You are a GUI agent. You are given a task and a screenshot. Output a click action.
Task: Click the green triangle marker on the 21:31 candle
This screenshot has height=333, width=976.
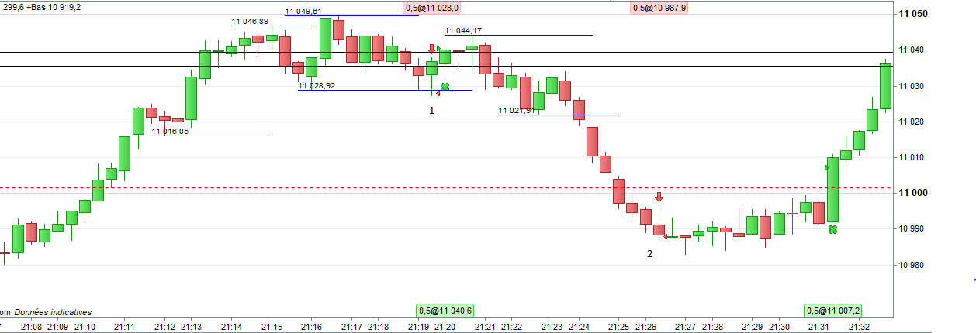(x=826, y=167)
